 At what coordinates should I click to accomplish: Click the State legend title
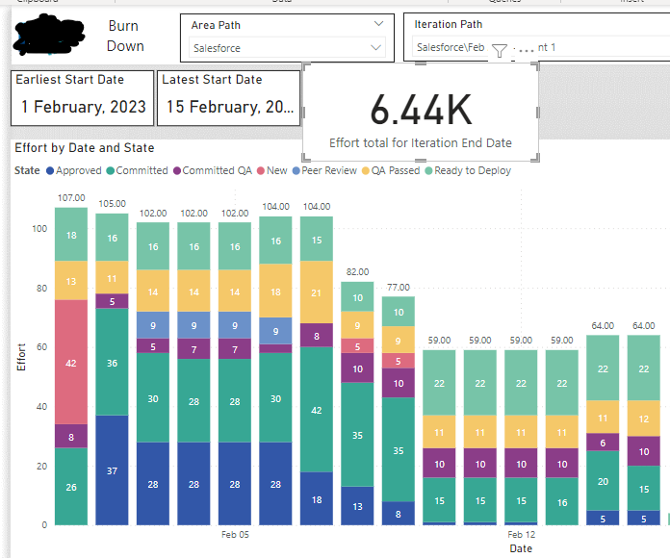[27, 171]
